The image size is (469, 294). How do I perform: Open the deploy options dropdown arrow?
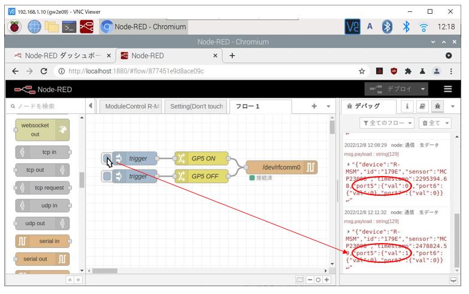pos(423,89)
